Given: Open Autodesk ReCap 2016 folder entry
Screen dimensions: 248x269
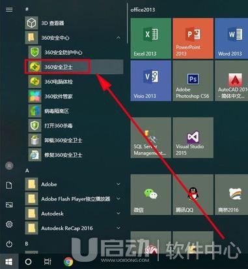Looking at the screenshot, I should (x=74, y=228).
